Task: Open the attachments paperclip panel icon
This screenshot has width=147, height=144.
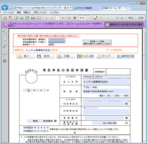Action: pyautogui.click(x=5, y=46)
